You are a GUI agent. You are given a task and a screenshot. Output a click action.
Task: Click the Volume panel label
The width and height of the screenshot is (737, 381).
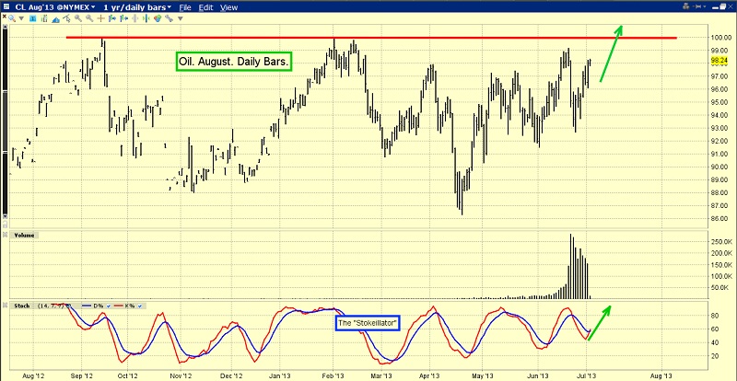point(24,235)
